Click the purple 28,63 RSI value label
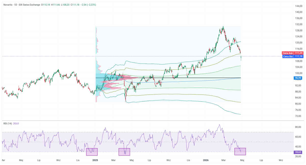Image resolution: width=306 pixels, height=165 pixels. pyautogui.click(x=298, y=152)
